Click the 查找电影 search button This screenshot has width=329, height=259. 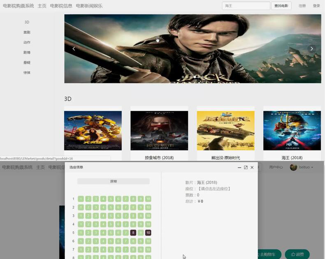coord(281,6)
